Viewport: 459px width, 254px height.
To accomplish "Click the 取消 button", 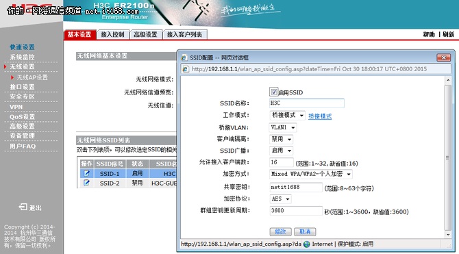I will coord(305,232).
